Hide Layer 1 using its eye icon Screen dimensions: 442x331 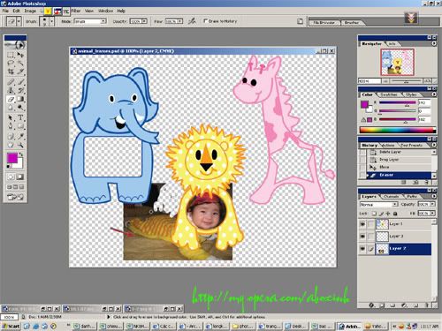tap(362, 224)
